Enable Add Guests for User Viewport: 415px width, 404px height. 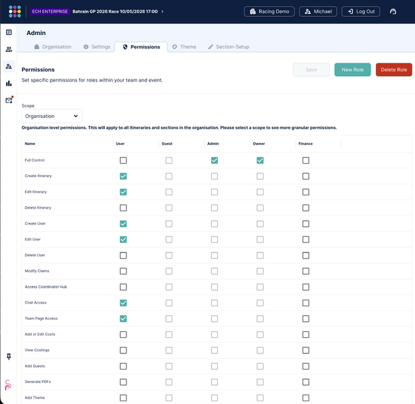pyautogui.click(x=123, y=366)
